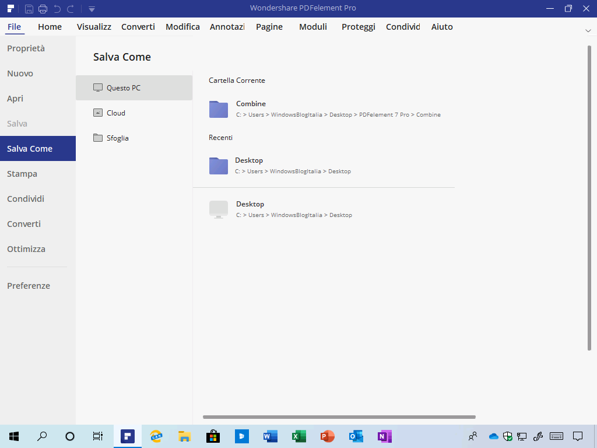This screenshot has width=597, height=448.
Task: Click the taskbar search magnifier
Action: [x=42, y=436]
